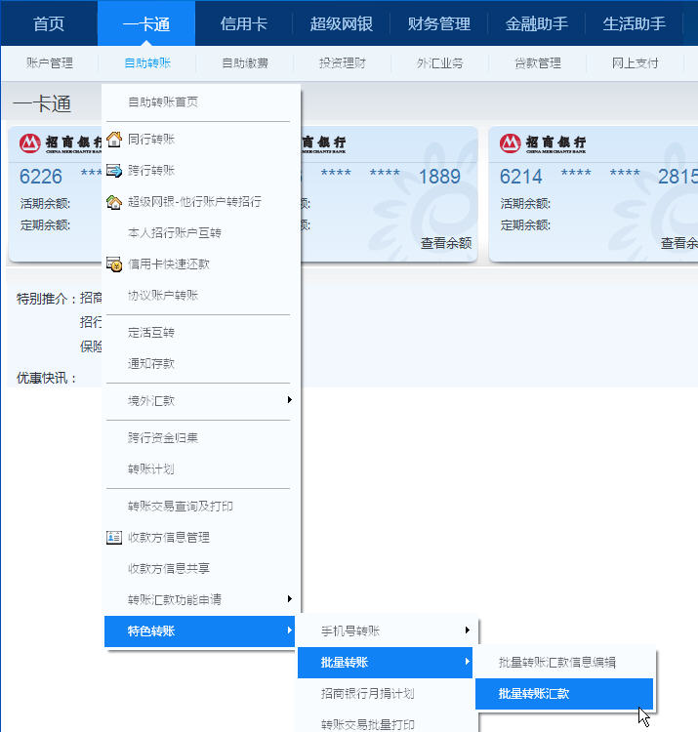Select 转账交易查询及打印 from the menu
Viewport: 698px width, 732px height.
pos(180,507)
